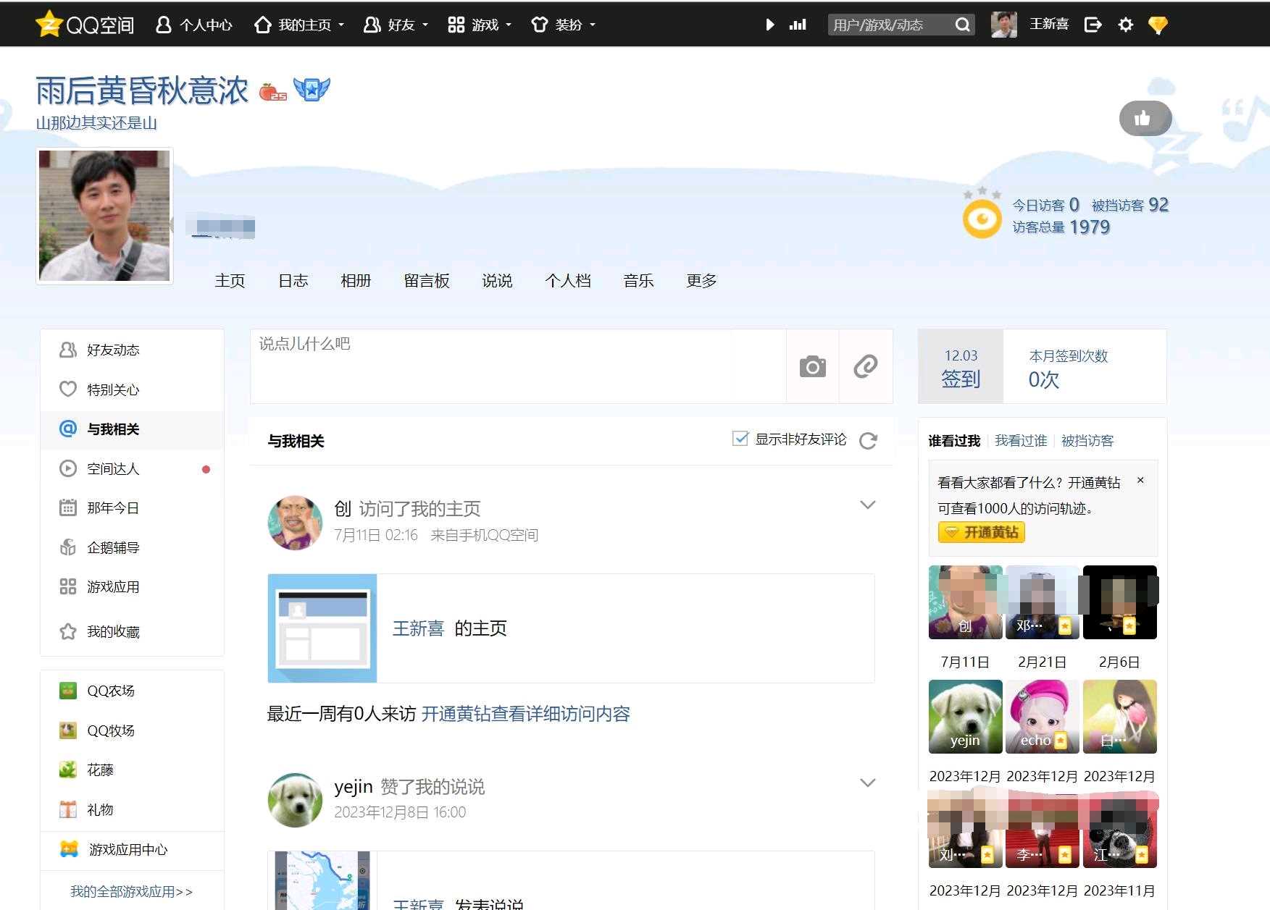Click into the 说点儿什么吧 text box
Screen dimensions: 1270x910
point(517,366)
